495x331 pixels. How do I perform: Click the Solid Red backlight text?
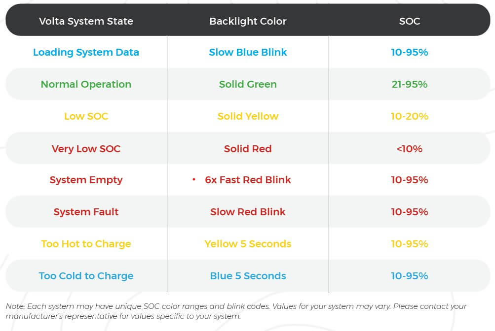tap(248, 148)
